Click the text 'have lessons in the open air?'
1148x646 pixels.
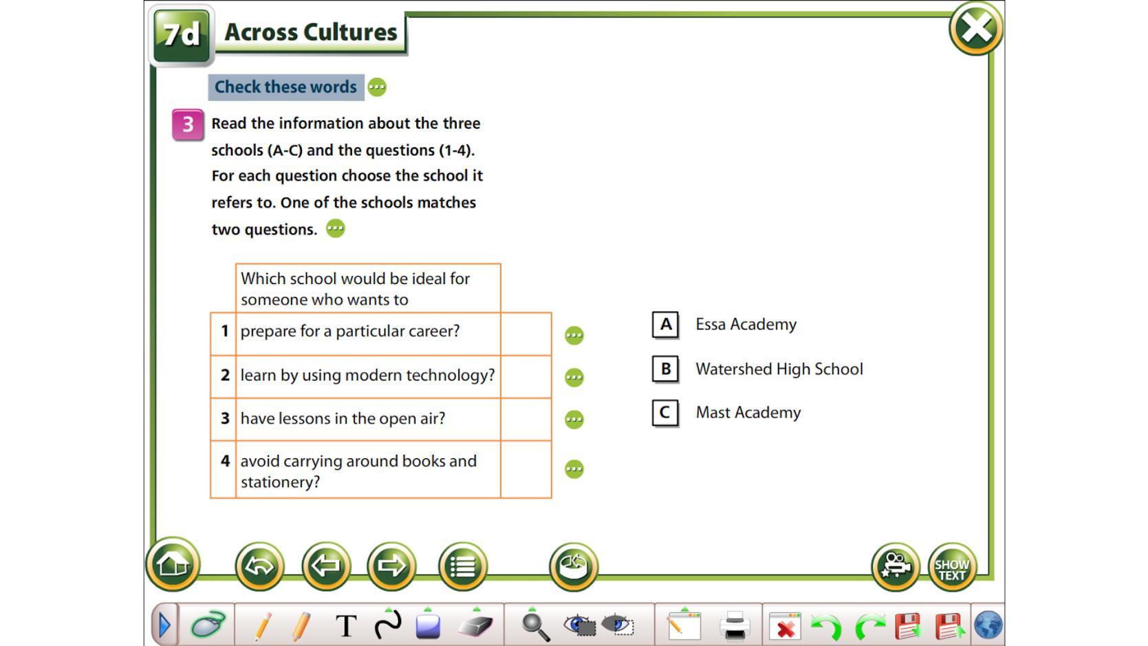pos(343,418)
